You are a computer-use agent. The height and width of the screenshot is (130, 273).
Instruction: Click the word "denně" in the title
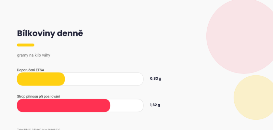[70, 33]
